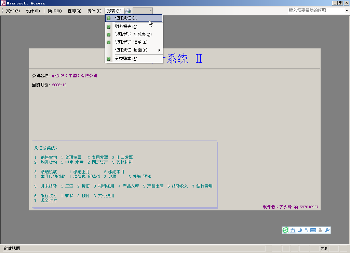The width and height of the screenshot is (350, 253).
Task: Toggle the 五 Wubi input mode
Action: (x=293, y=230)
